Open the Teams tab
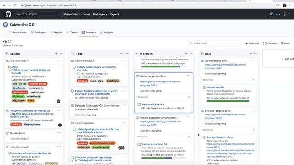This screenshot has width=294, height=165. pos(72,33)
